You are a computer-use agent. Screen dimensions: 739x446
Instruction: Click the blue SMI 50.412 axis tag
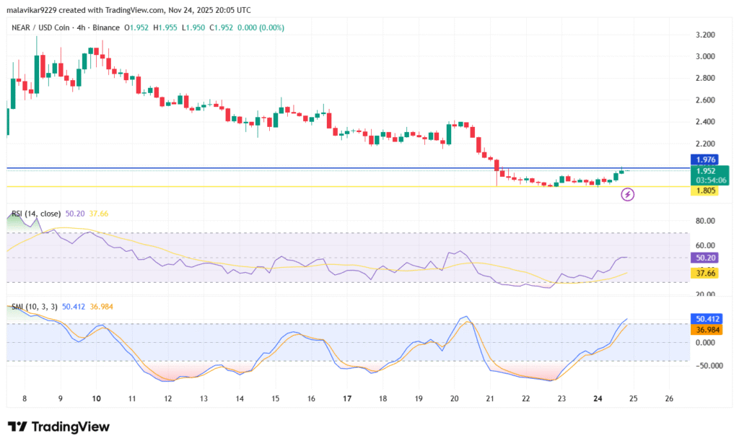click(705, 318)
